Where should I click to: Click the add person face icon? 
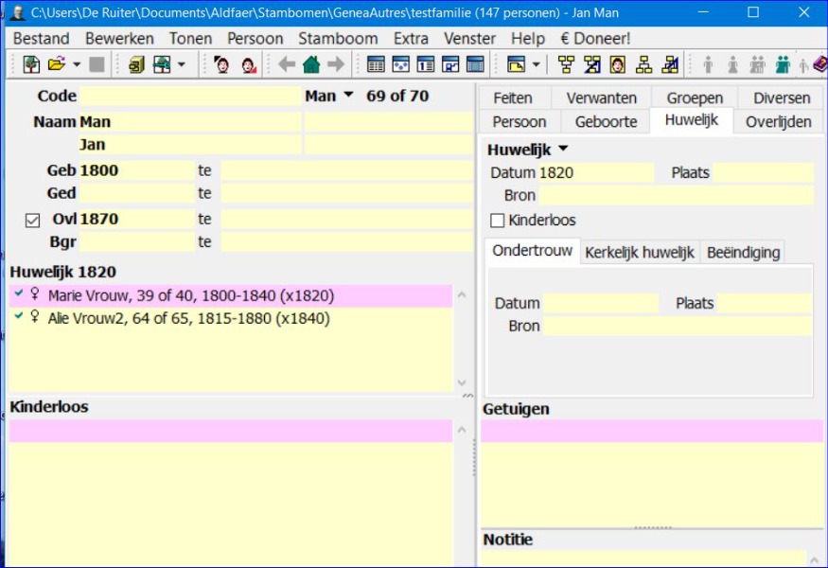click(x=222, y=65)
